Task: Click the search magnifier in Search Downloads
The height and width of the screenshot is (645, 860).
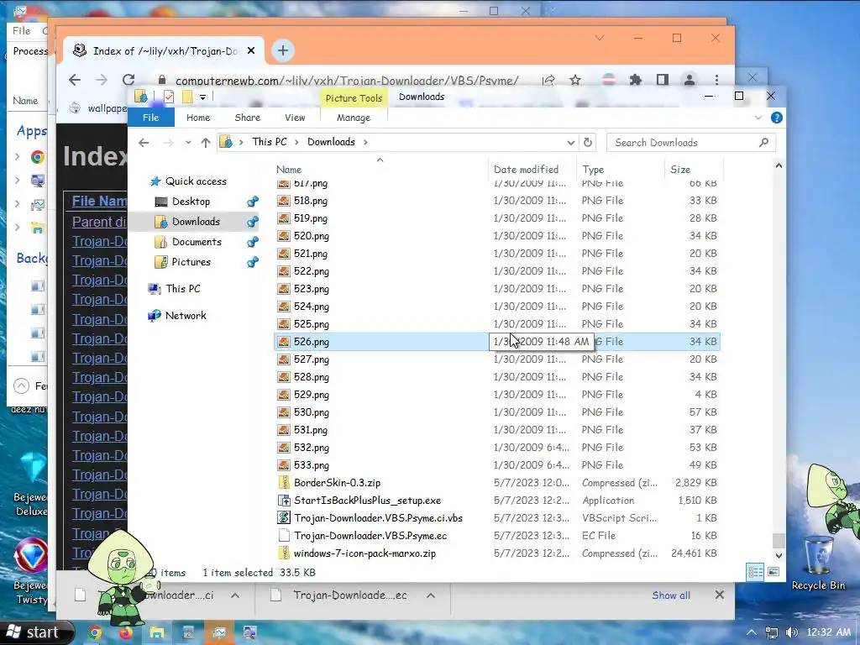Action: pyautogui.click(x=763, y=143)
